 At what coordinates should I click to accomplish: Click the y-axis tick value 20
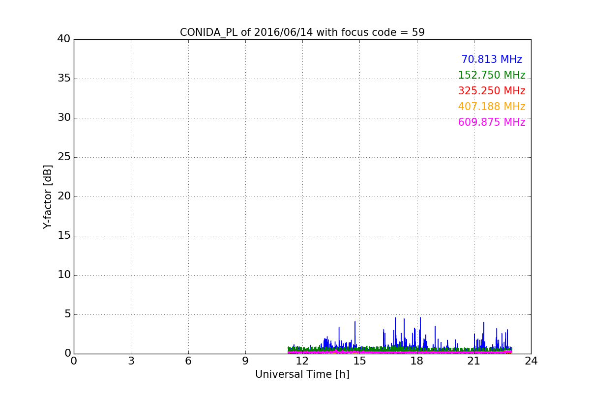(64, 196)
